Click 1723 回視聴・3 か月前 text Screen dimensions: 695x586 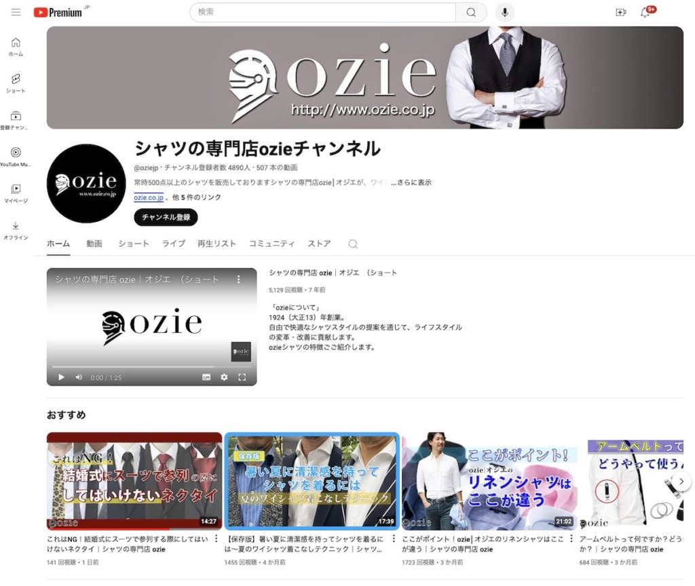pos(432,562)
